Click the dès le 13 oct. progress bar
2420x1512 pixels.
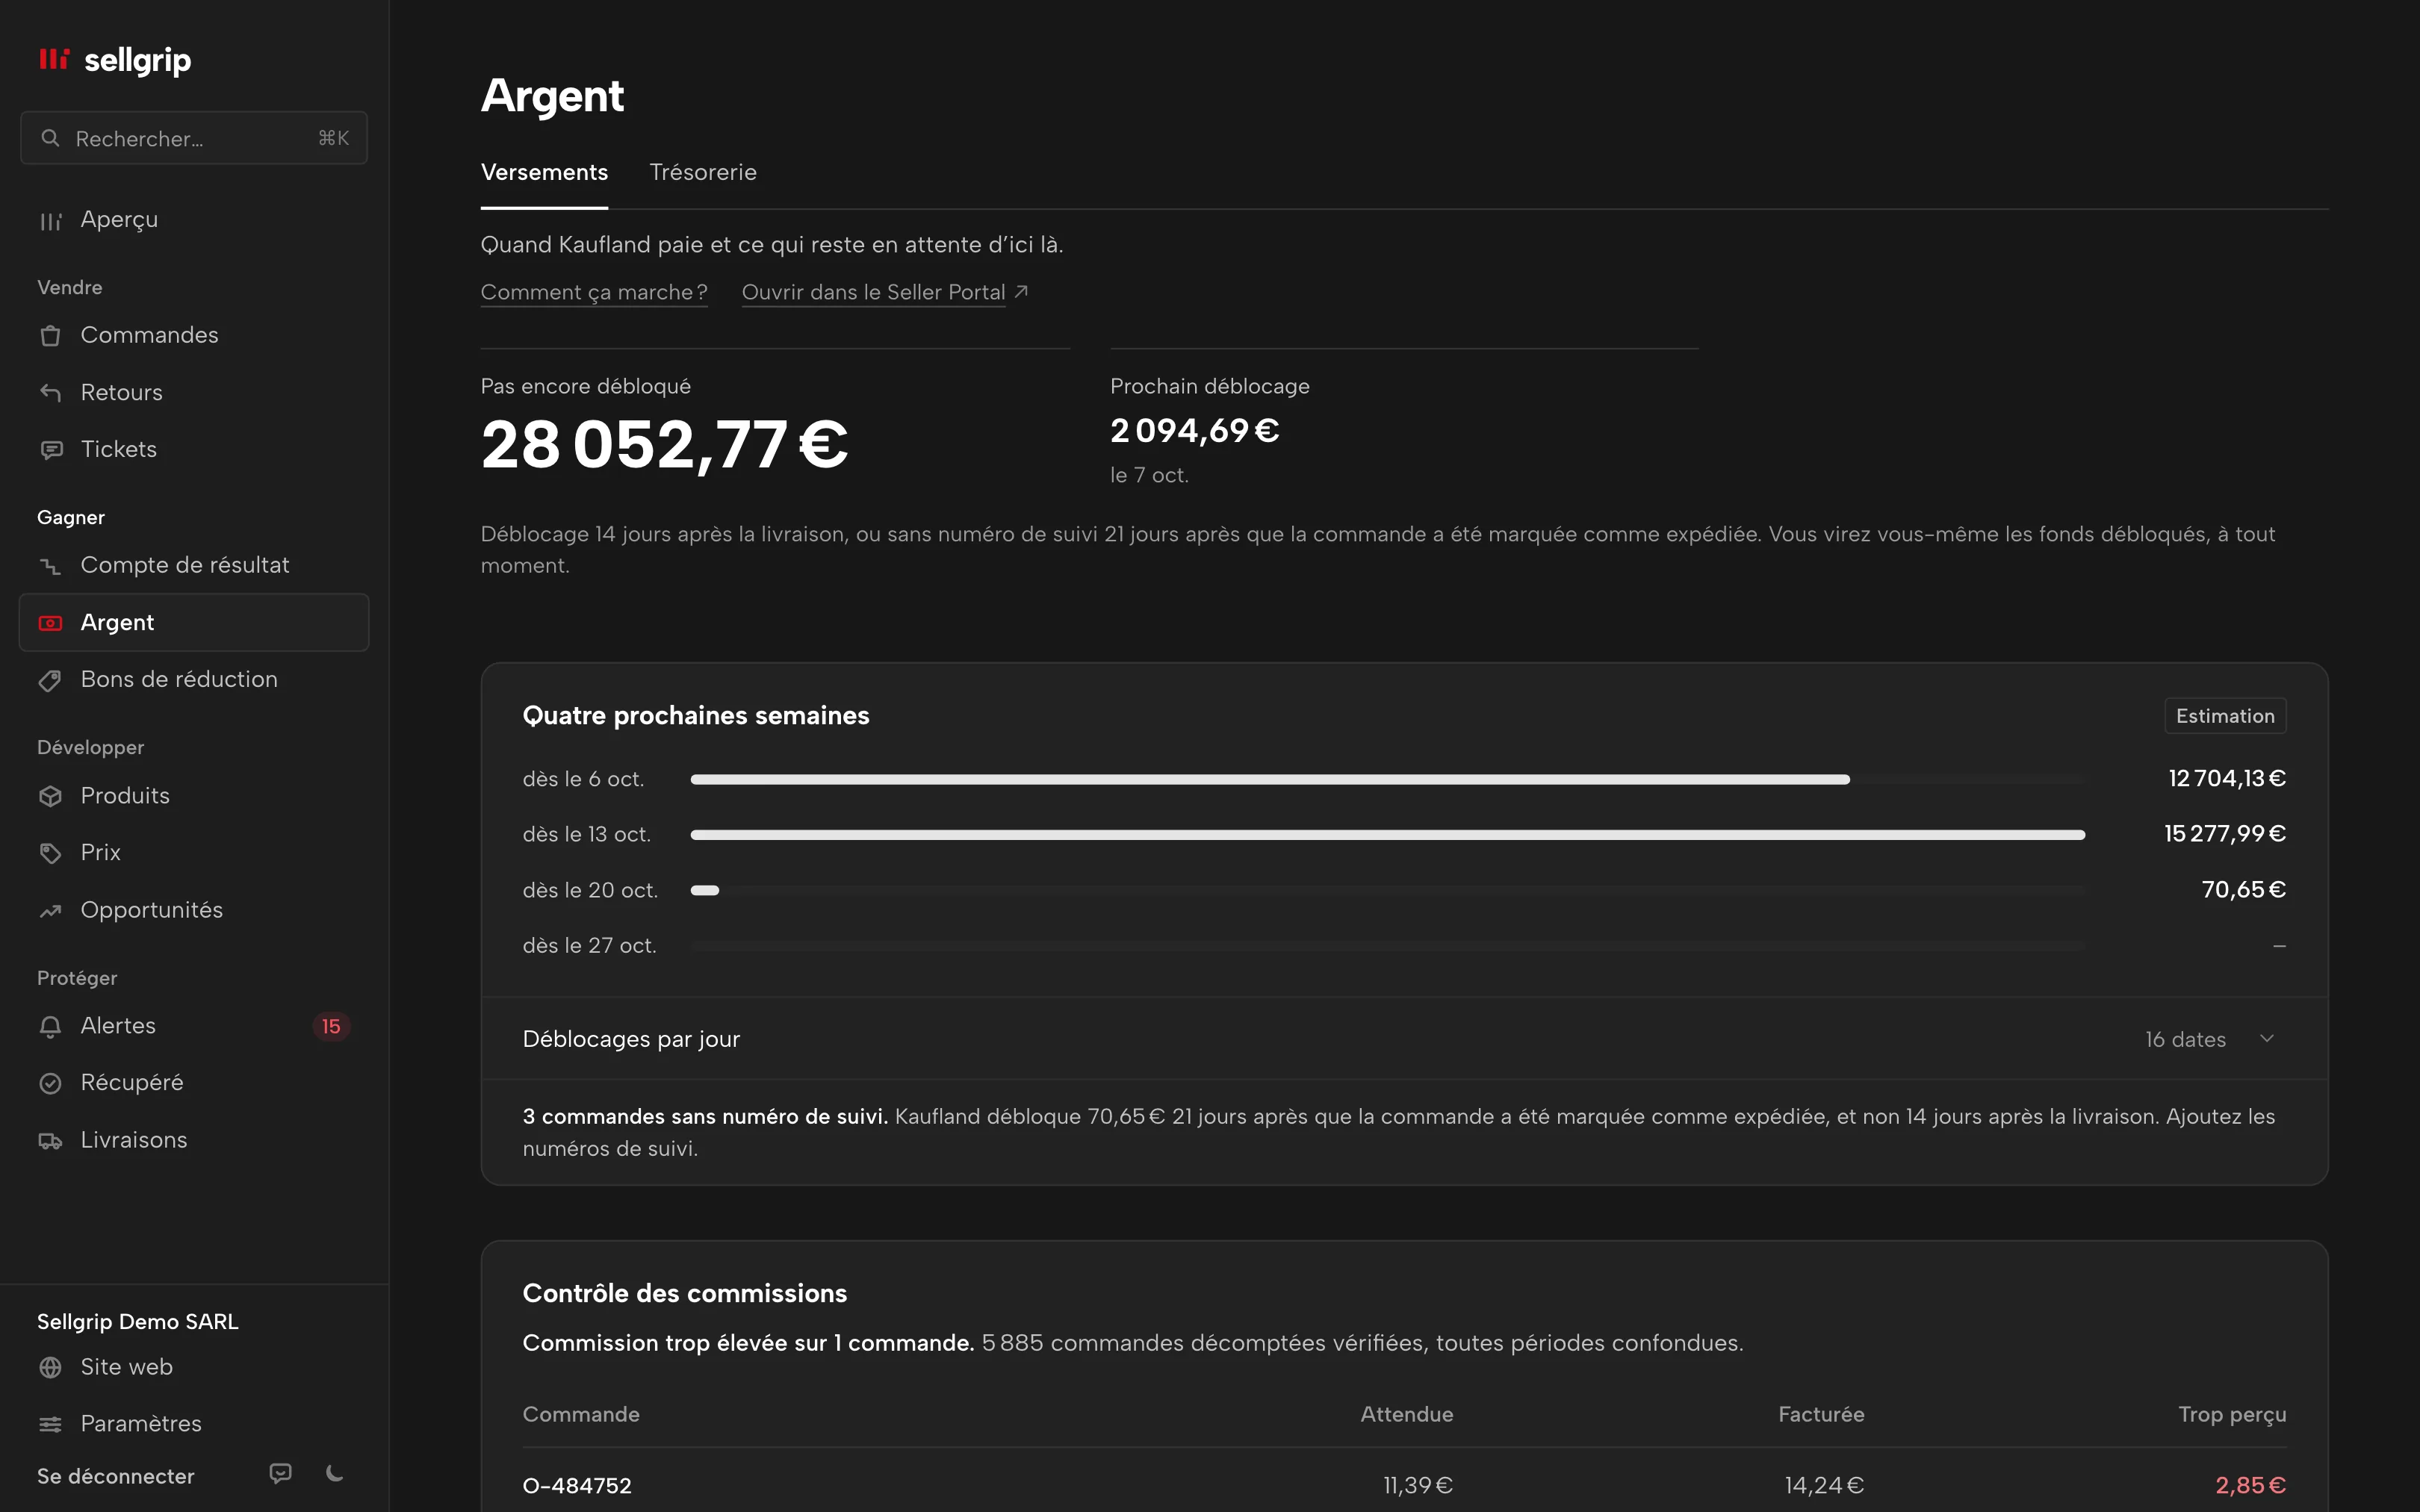(1388, 834)
